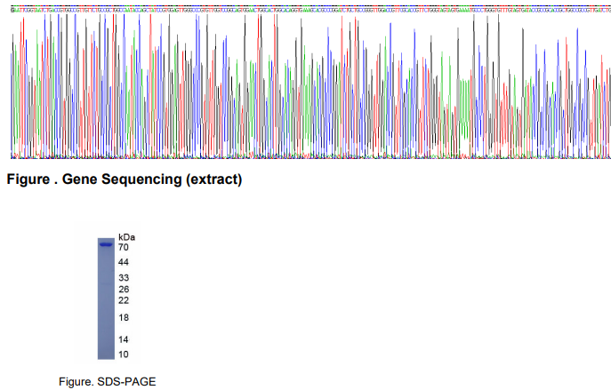Click the kDa unit label
Screen dimensions: 611x390
pyautogui.click(x=125, y=238)
